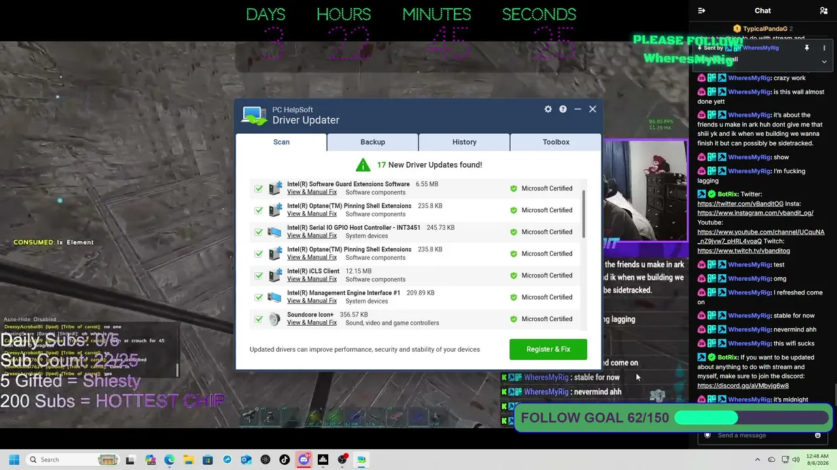Minimize the Driver Updater window
837x470 pixels.
click(x=577, y=109)
